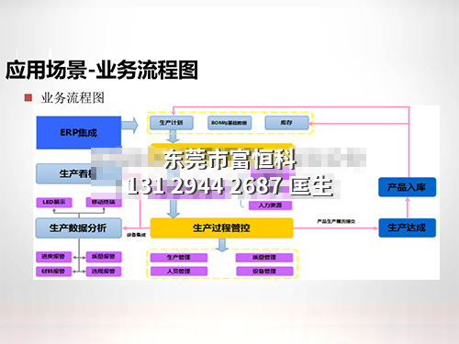The image size is (459, 344).
Task: Click the 生产管理 purple box
Action: (179, 257)
